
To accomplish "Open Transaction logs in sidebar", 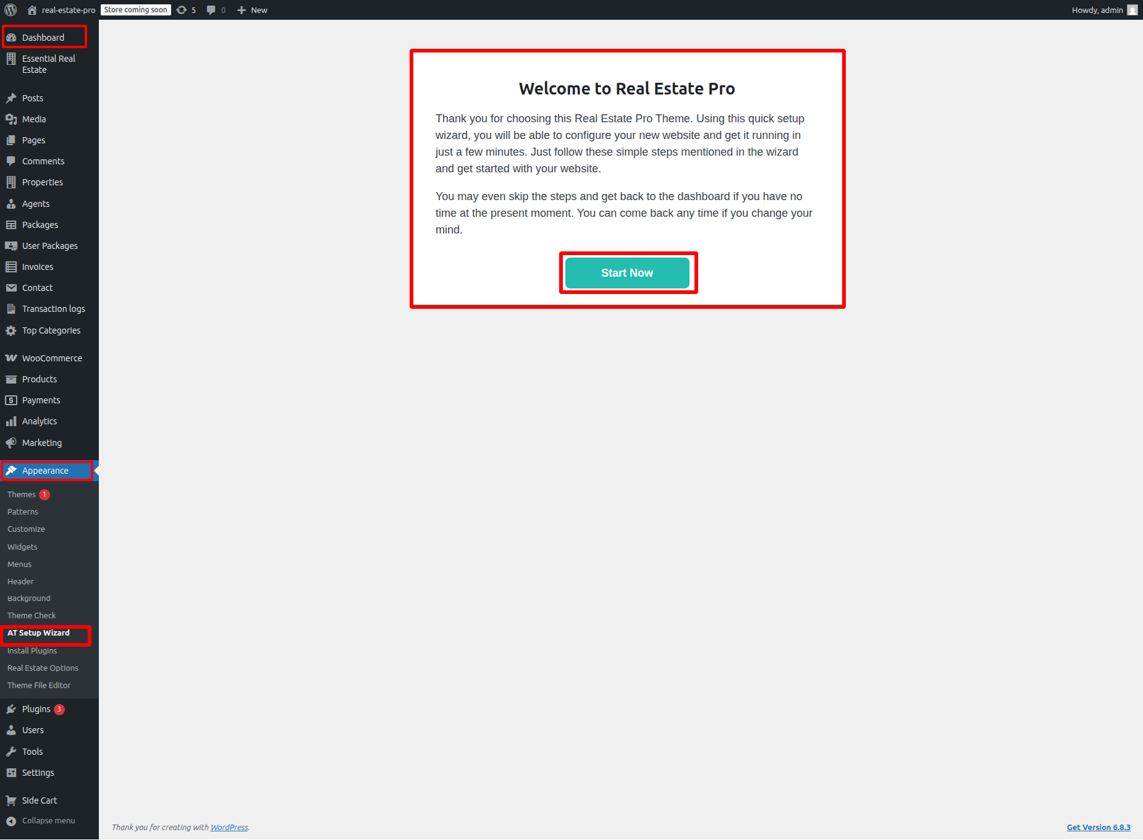I will (53, 309).
